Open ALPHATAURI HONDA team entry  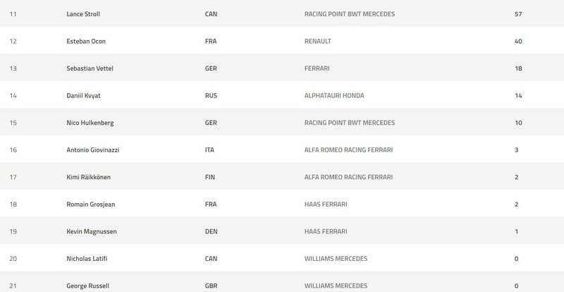coord(334,96)
